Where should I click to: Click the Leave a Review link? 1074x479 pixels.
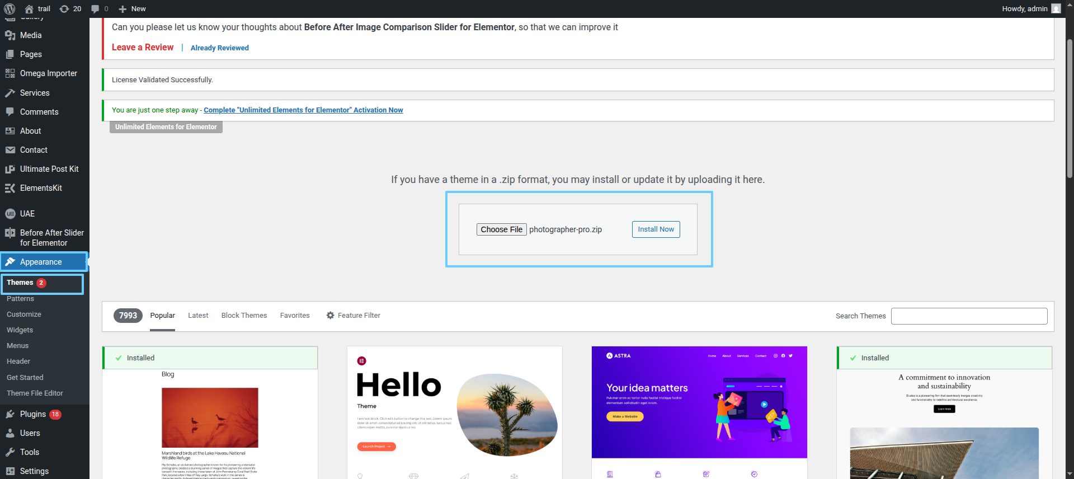click(x=143, y=48)
